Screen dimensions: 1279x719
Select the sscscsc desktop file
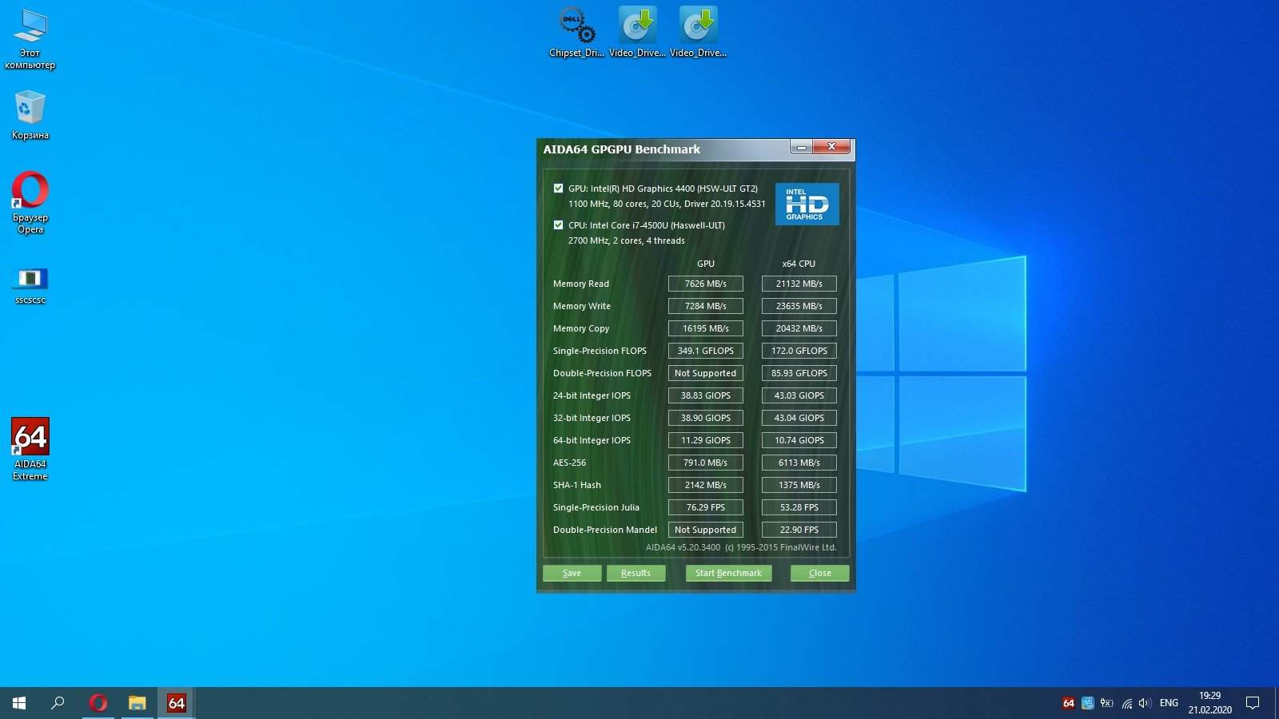pyautogui.click(x=30, y=279)
